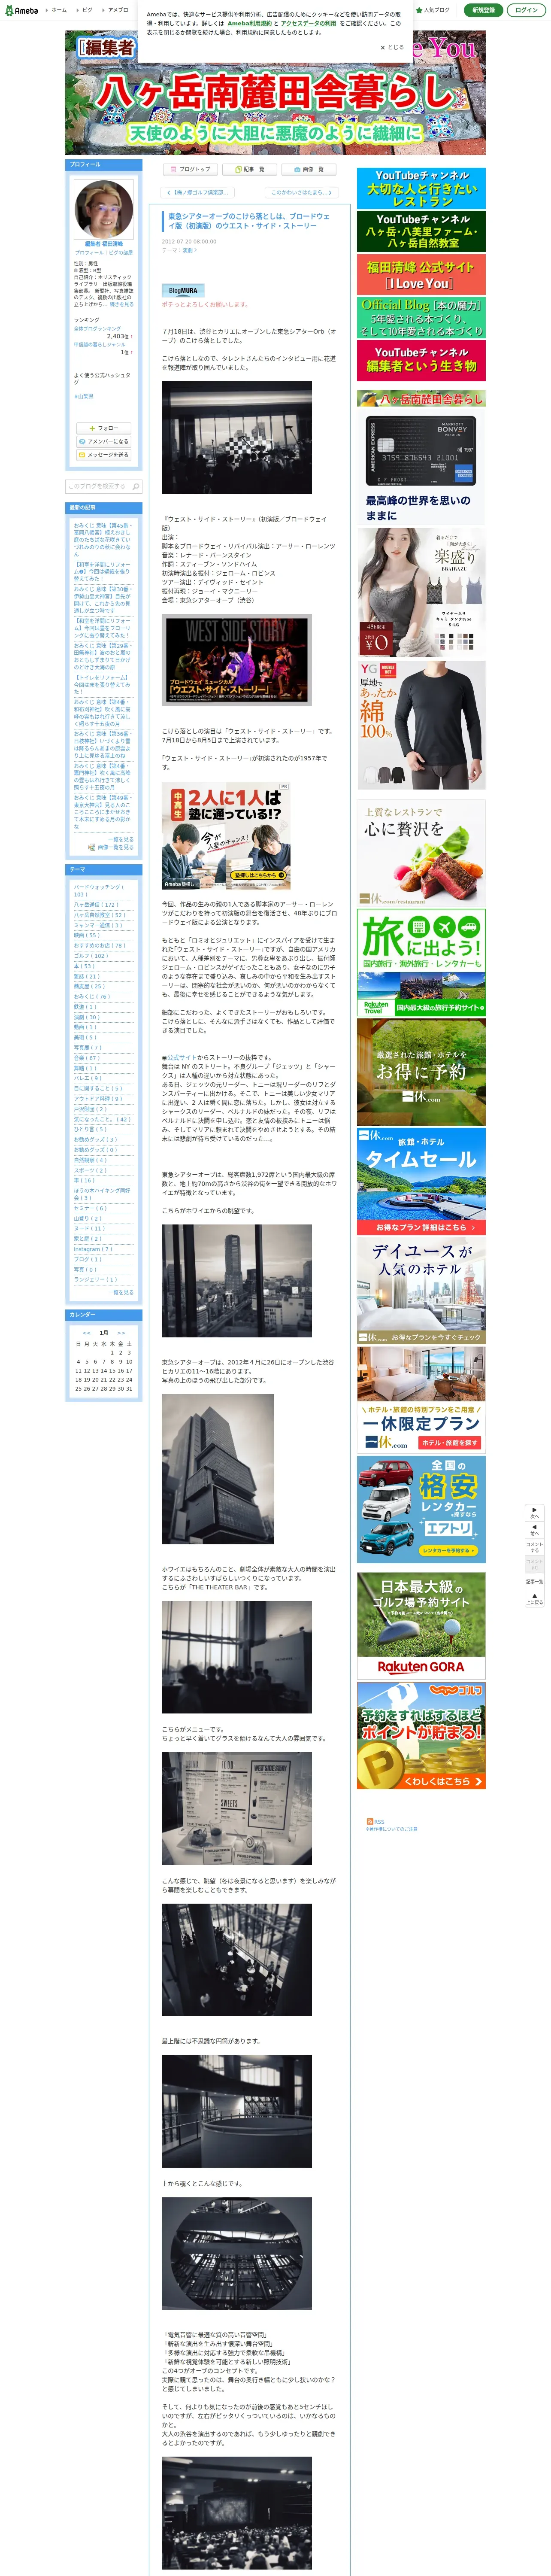Click the BlogMURA ranking banner

[183, 290]
